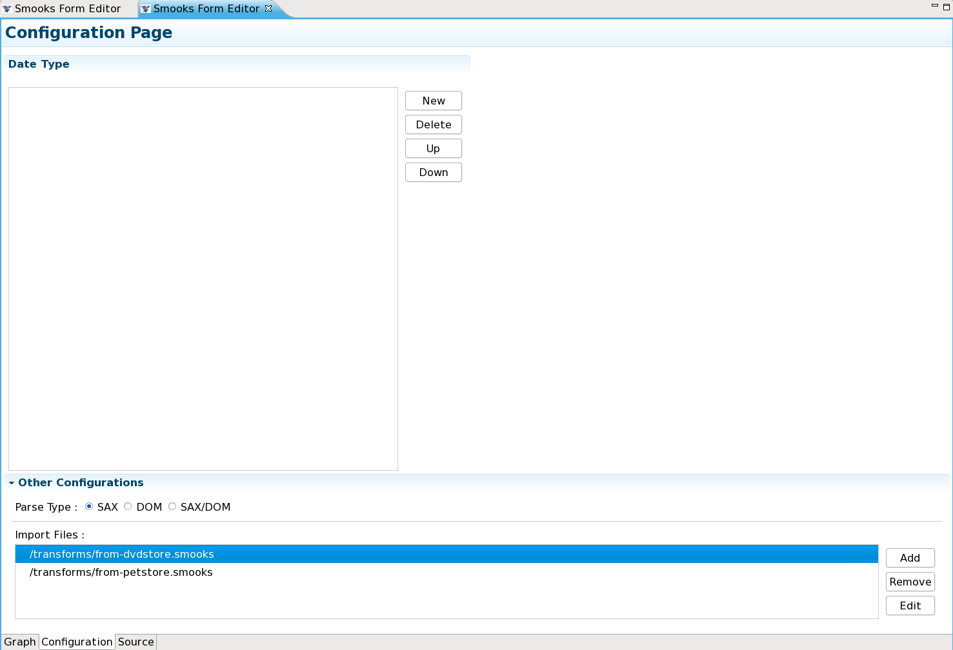Move the date type Down
Screen dimensions: 953x650
[434, 172]
